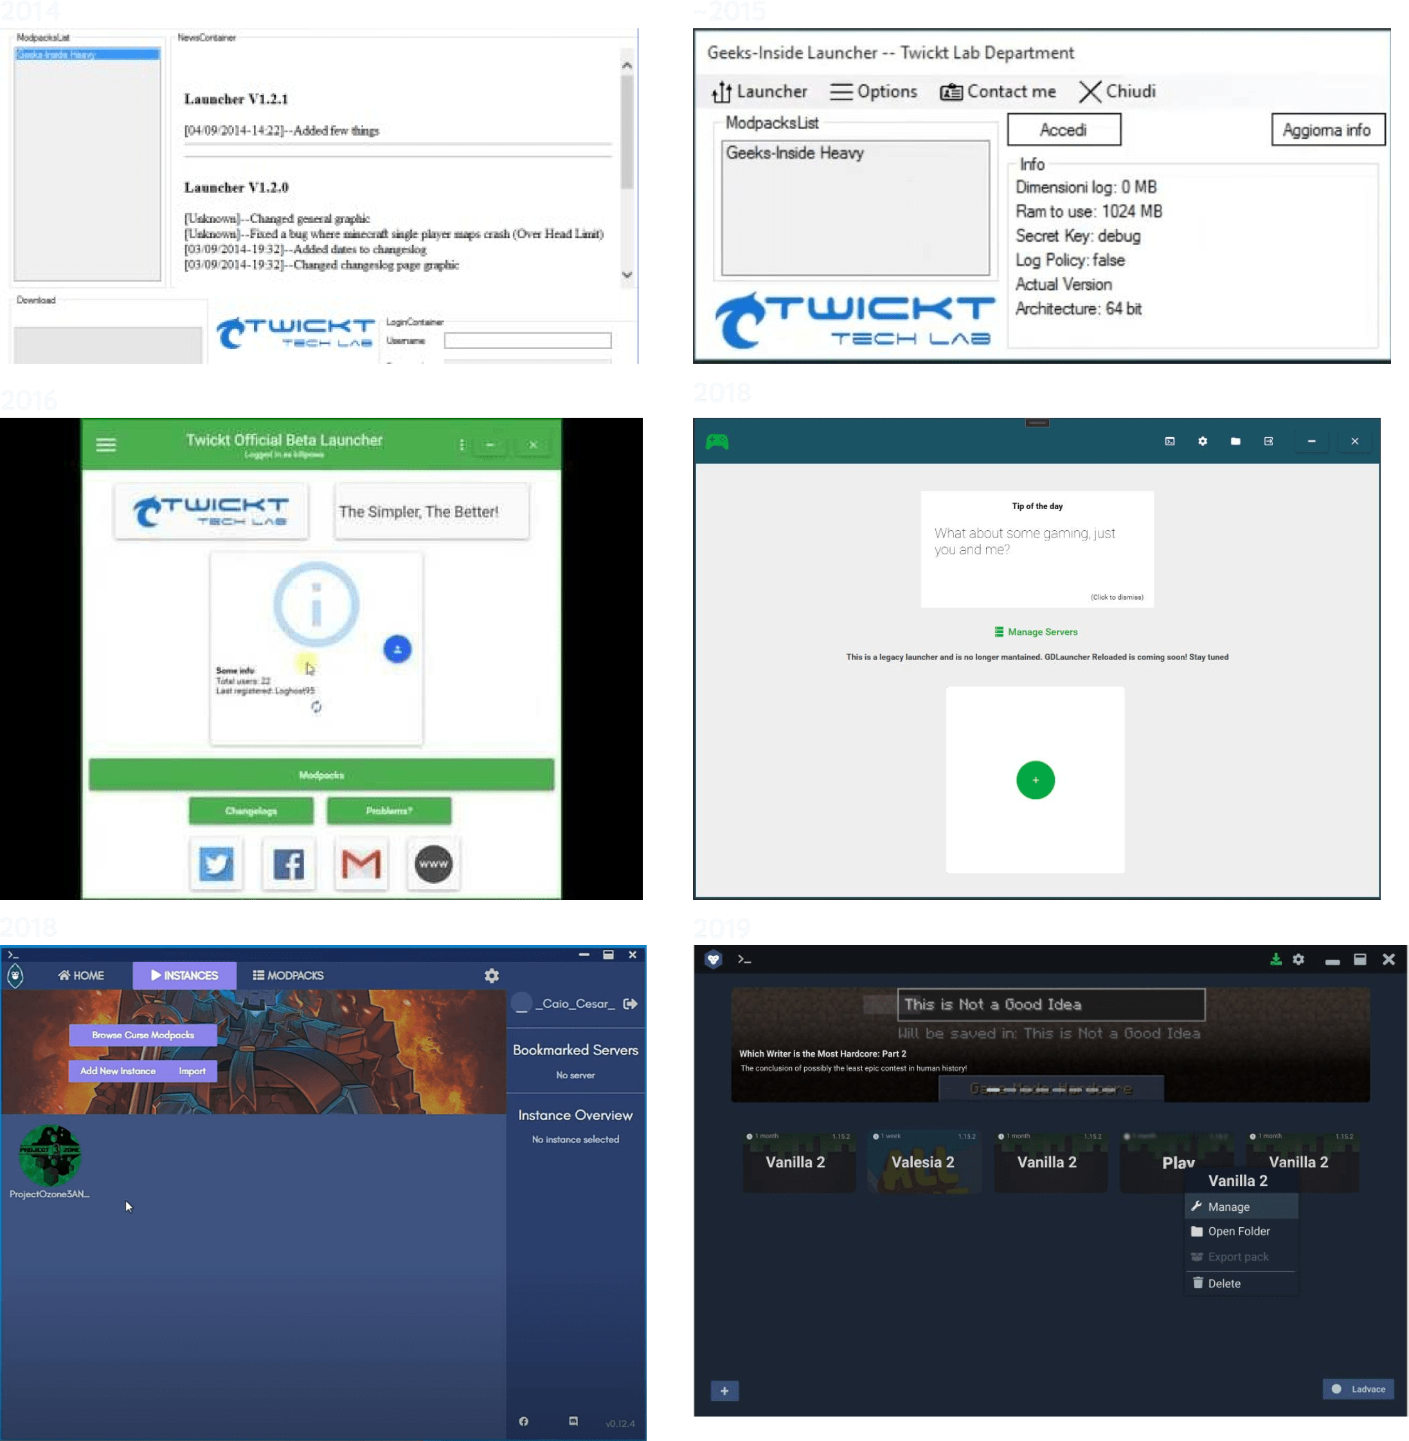Click the refresh icon under Some info
Image resolution: width=1409 pixels, height=1441 pixels.
coord(316,707)
